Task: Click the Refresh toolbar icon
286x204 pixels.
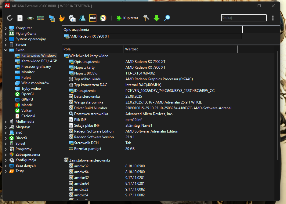Action: pyautogui.click(x=10, y=18)
